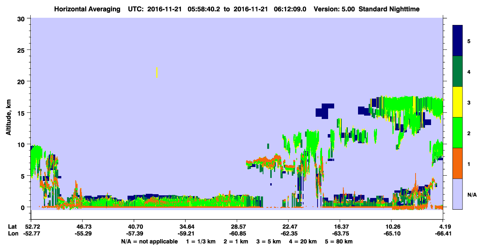Click the dark blue legend swatch 5

pos(458,41)
